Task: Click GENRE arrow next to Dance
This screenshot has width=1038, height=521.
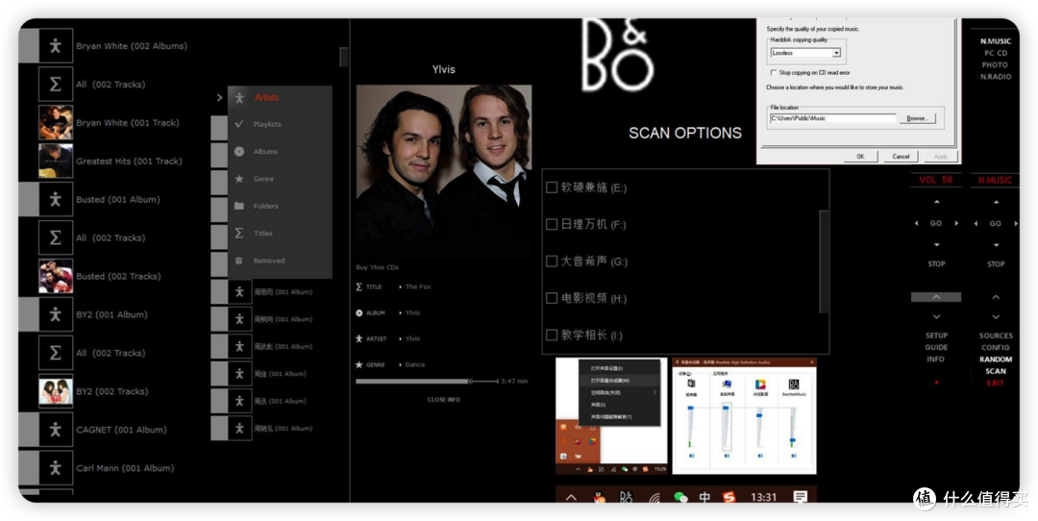Action: click(x=401, y=364)
